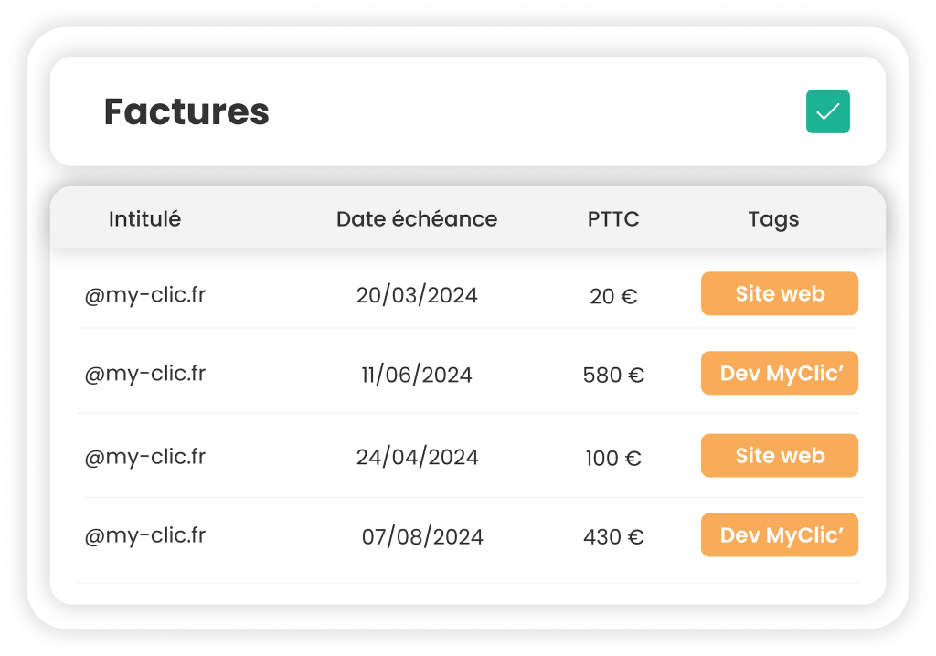The width and height of the screenshot is (936, 656).
Task: Sort by the Intitulé column header
Action: coord(144,218)
